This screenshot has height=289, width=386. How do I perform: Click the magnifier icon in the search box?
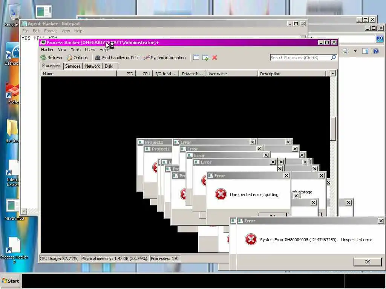333,58
